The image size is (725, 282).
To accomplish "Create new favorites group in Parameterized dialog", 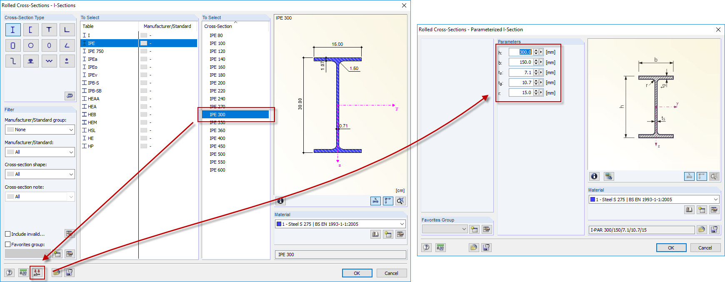I will [x=474, y=229].
